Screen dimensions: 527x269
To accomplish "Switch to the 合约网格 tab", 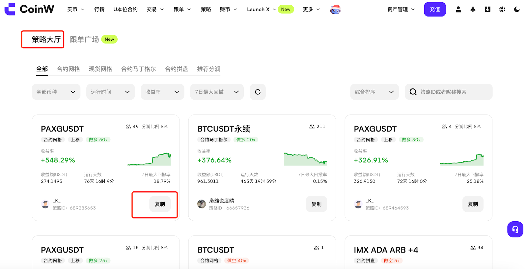I will click(68, 69).
